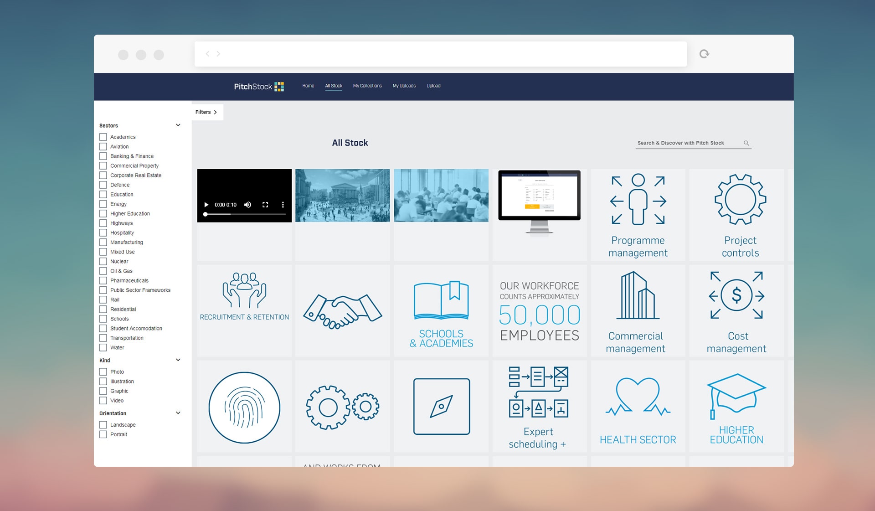This screenshot has height=511, width=875.
Task: Open the video's three-dot options menu
Action: [283, 205]
